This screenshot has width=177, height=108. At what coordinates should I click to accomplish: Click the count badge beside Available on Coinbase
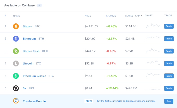pyautogui.click(x=39, y=5)
